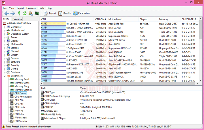Sort by the Motherboard column header
204x130 pixels.
(x=123, y=19)
